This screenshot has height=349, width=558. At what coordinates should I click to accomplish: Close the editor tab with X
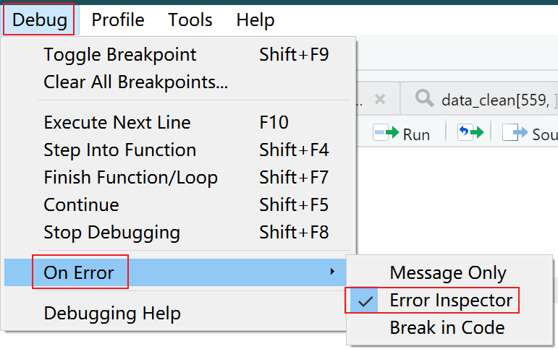coord(380,99)
